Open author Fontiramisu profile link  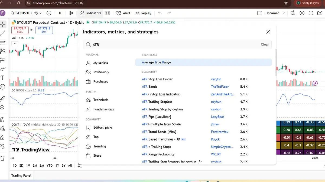(x=220, y=132)
